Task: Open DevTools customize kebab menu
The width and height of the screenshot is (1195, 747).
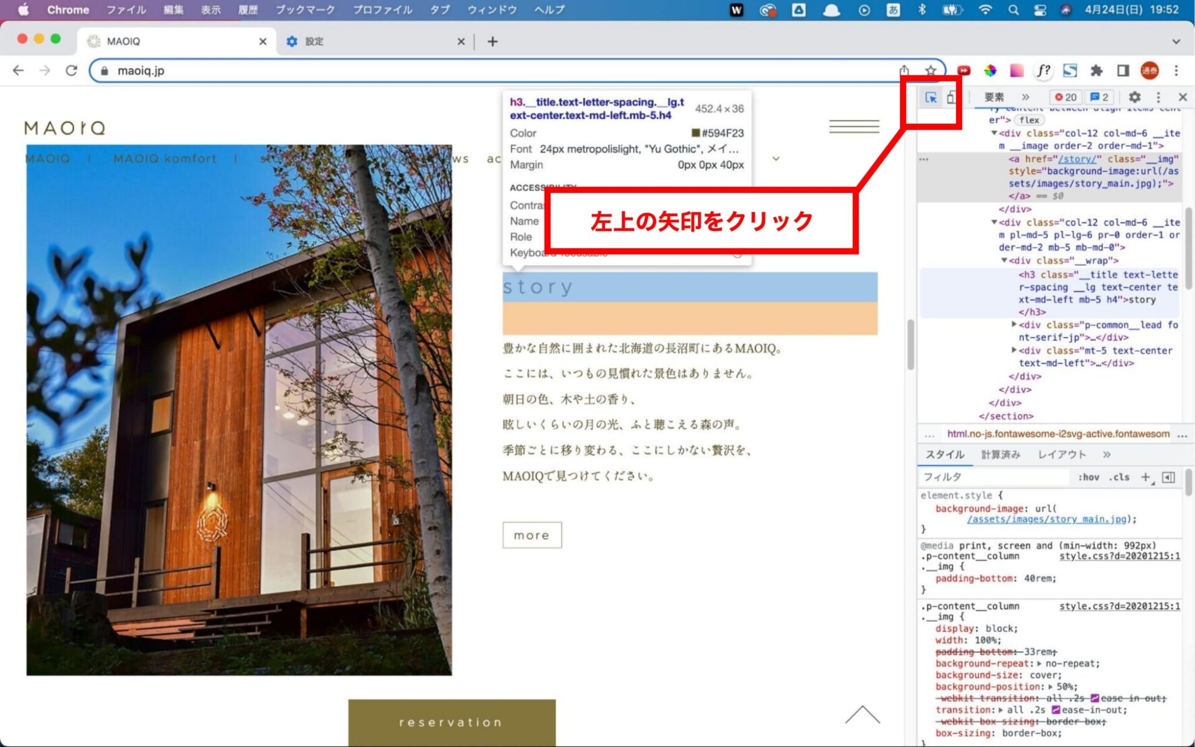Action: pos(1158,97)
